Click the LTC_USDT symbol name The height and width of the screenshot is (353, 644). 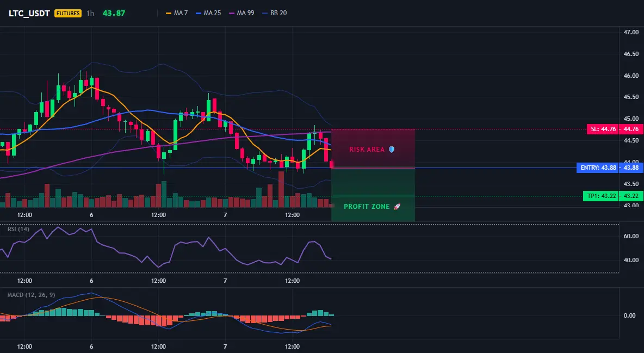point(29,13)
